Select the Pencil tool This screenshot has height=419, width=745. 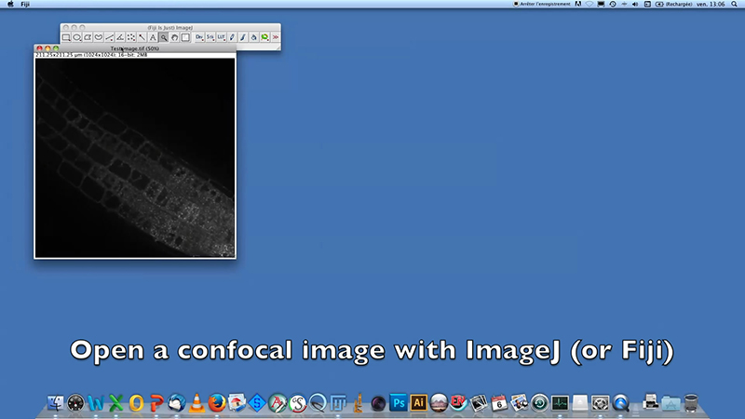point(232,37)
